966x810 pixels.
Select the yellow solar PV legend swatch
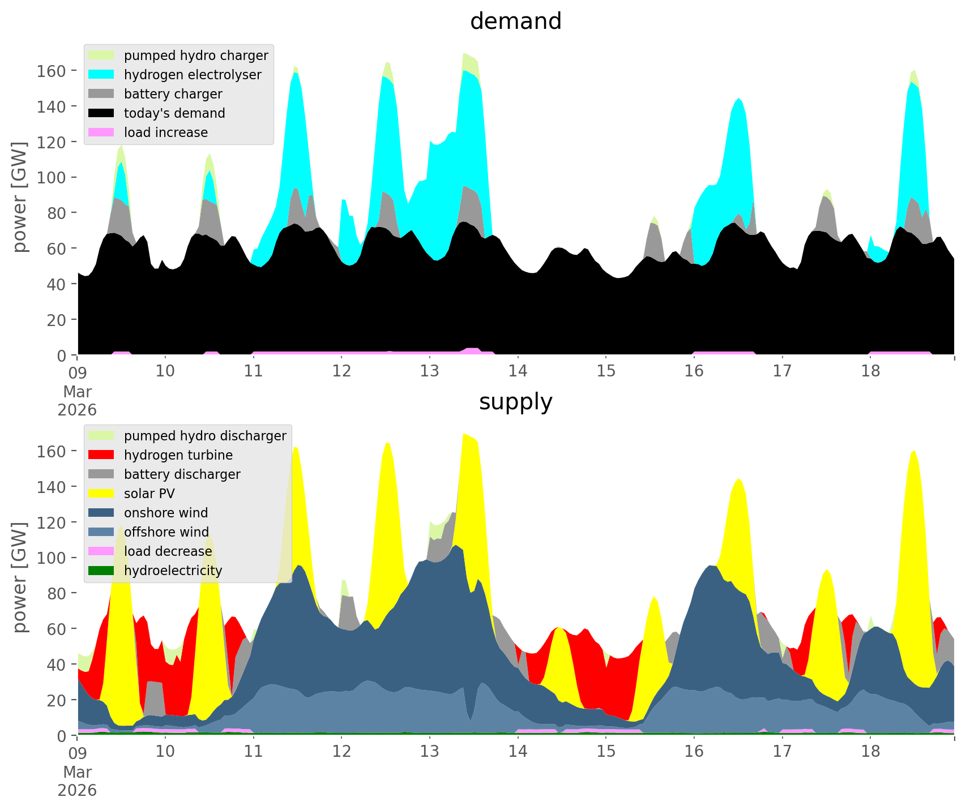click(101, 494)
